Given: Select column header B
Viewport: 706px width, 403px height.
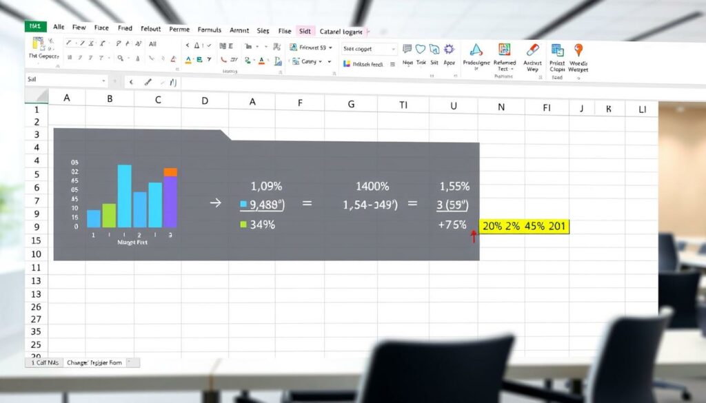Looking at the screenshot, I should pos(110,98).
